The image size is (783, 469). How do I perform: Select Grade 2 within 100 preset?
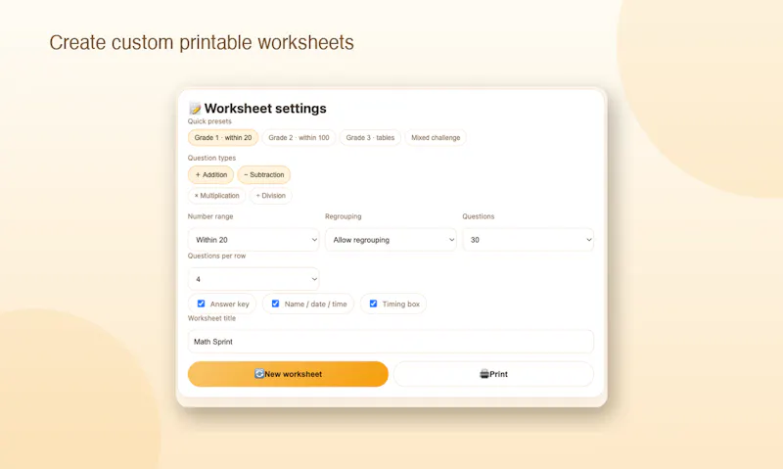tap(299, 137)
